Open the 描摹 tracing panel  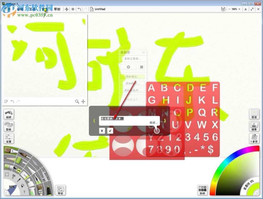point(254,126)
